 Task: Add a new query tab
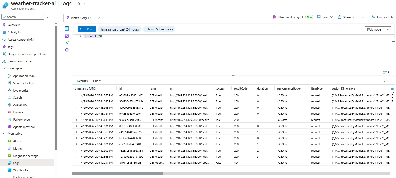[x=106, y=17]
